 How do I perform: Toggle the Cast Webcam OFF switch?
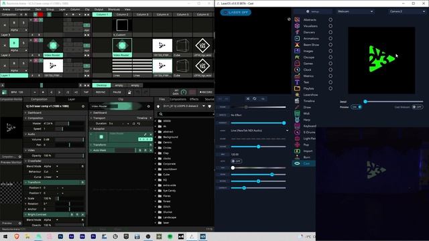coord(417,107)
